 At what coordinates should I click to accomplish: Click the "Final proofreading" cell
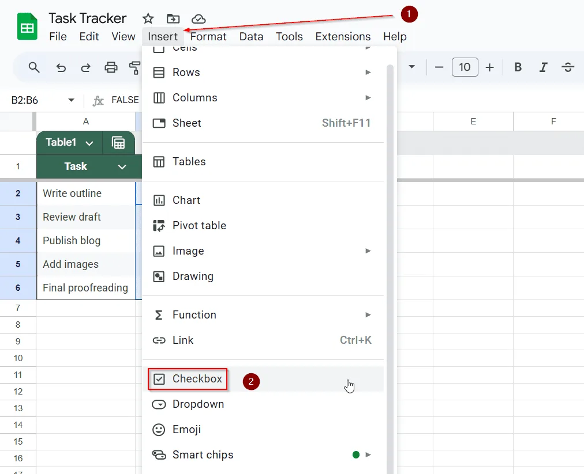click(x=86, y=288)
